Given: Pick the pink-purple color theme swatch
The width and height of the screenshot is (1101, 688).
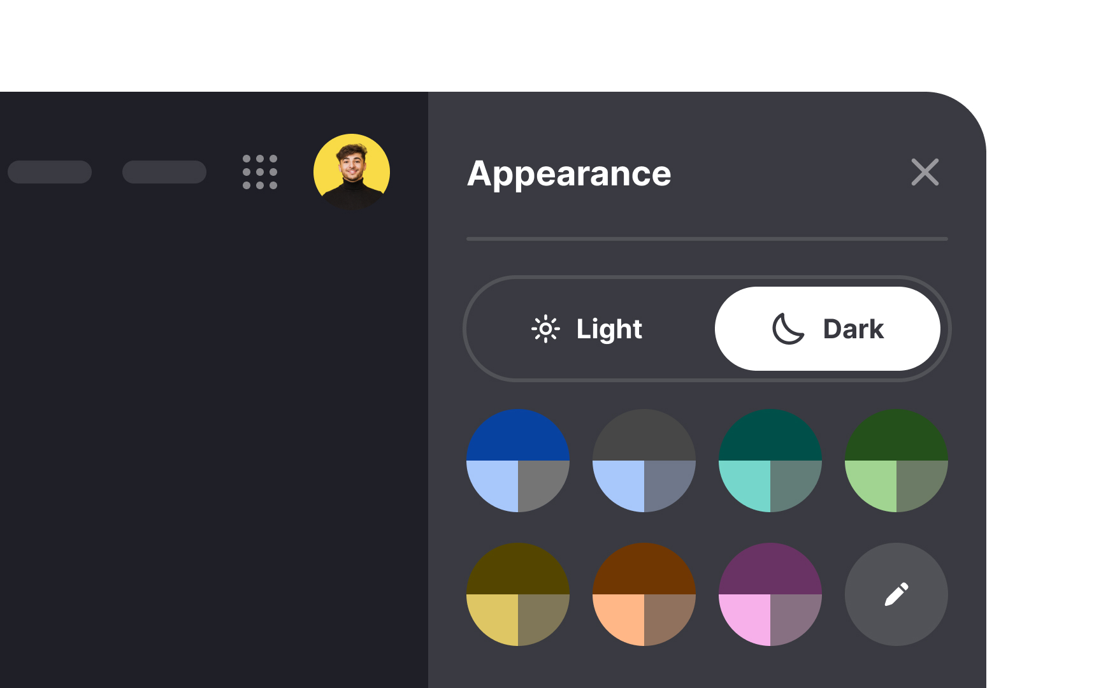Looking at the screenshot, I should coord(770,594).
